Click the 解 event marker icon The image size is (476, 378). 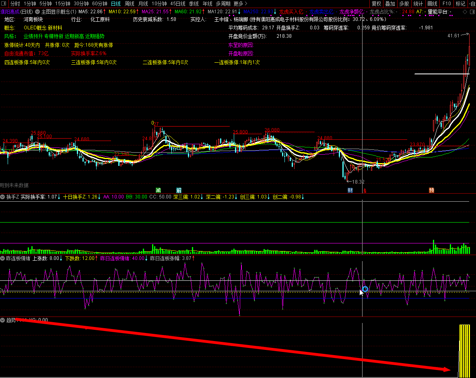179,190
